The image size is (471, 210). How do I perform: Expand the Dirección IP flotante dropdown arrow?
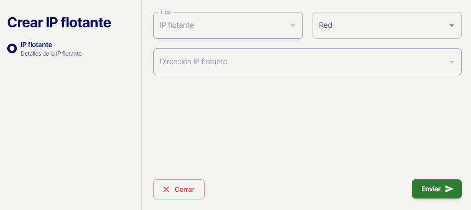click(x=451, y=62)
